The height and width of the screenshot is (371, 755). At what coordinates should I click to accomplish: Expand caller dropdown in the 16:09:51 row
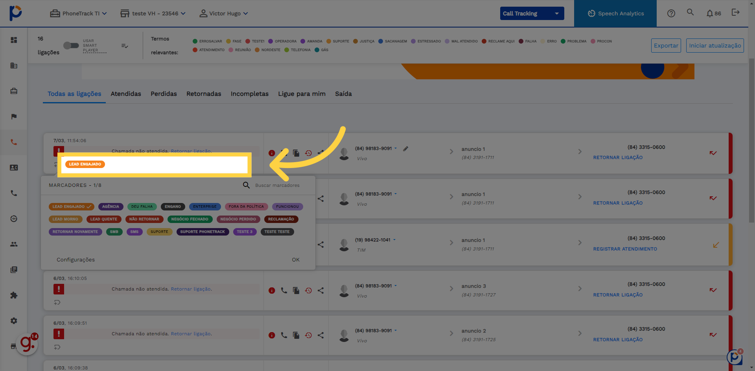click(x=396, y=330)
